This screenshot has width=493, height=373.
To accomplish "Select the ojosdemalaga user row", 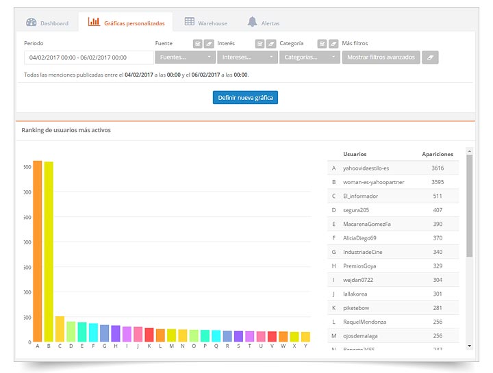I will click(x=393, y=336).
